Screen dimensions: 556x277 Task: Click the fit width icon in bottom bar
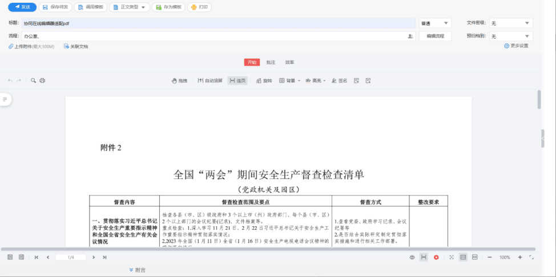point(475,258)
